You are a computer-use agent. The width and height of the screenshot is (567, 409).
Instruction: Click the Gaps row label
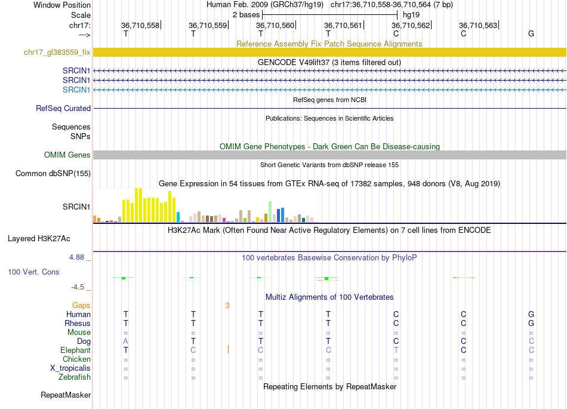(81, 306)
